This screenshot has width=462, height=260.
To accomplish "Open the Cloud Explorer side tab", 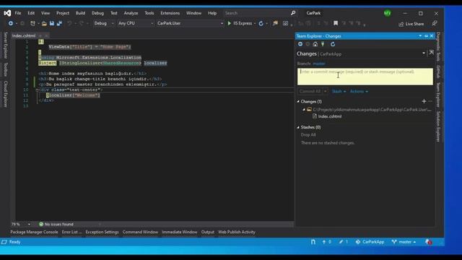I will 6,94.
